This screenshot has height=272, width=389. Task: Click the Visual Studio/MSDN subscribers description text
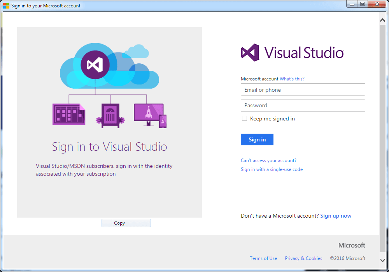104,170
